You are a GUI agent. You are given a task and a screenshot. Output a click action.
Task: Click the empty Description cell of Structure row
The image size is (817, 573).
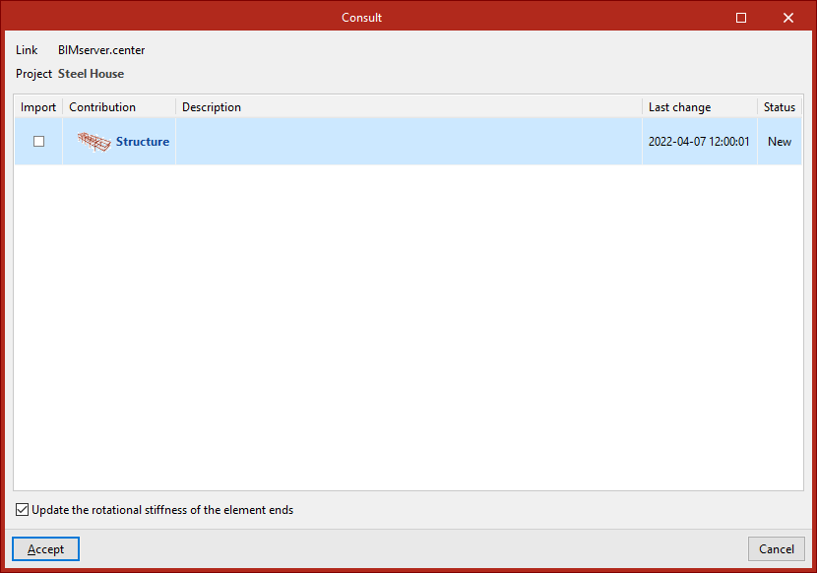point(408,142)
